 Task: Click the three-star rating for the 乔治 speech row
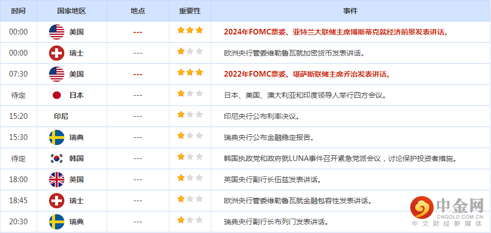[190, 73]
